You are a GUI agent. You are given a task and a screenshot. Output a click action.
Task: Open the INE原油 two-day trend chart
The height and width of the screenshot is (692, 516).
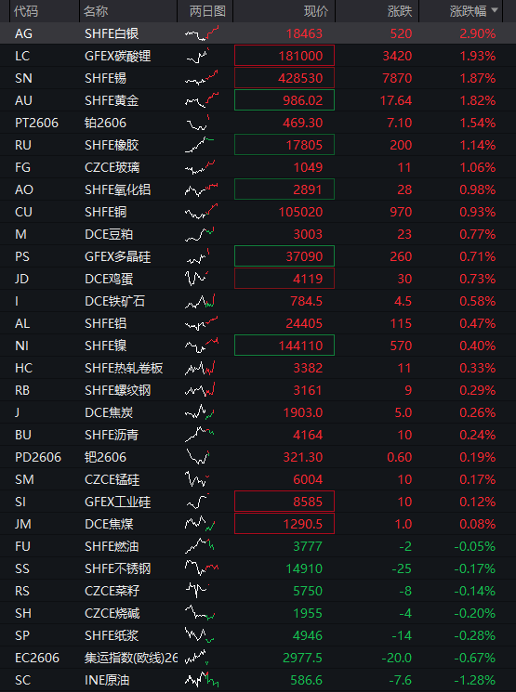(202, 680)
